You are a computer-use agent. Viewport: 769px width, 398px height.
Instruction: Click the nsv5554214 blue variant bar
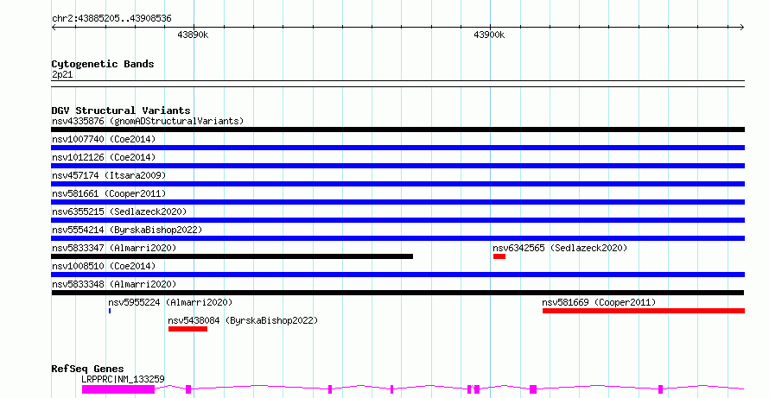(397, 238)
